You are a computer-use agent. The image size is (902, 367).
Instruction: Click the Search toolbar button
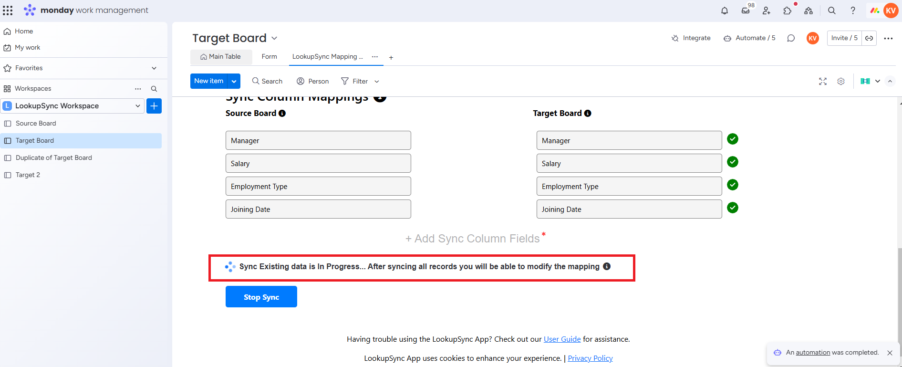pyautogui.click(x=267, y=82)
